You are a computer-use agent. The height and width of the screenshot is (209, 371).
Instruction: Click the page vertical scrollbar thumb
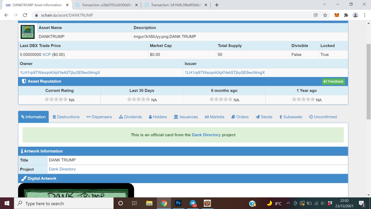[368, 81]
